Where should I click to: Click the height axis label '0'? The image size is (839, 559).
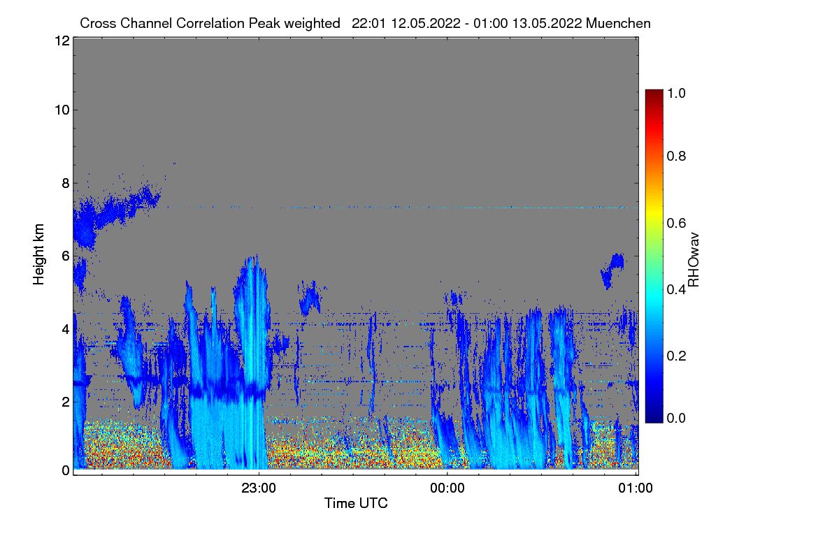point(64,470)
